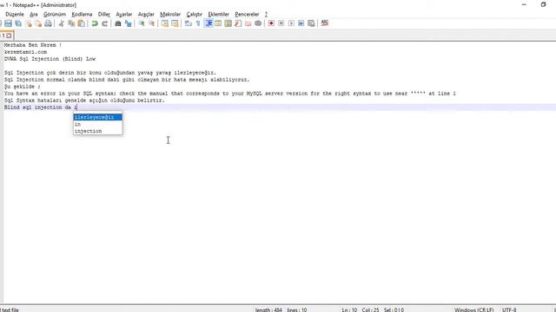Click the 'Sql Syntax hataları' line
Image resolution: width=556 pixels, height=312 pixels.
pyautogui.click(x=84, y=101)
